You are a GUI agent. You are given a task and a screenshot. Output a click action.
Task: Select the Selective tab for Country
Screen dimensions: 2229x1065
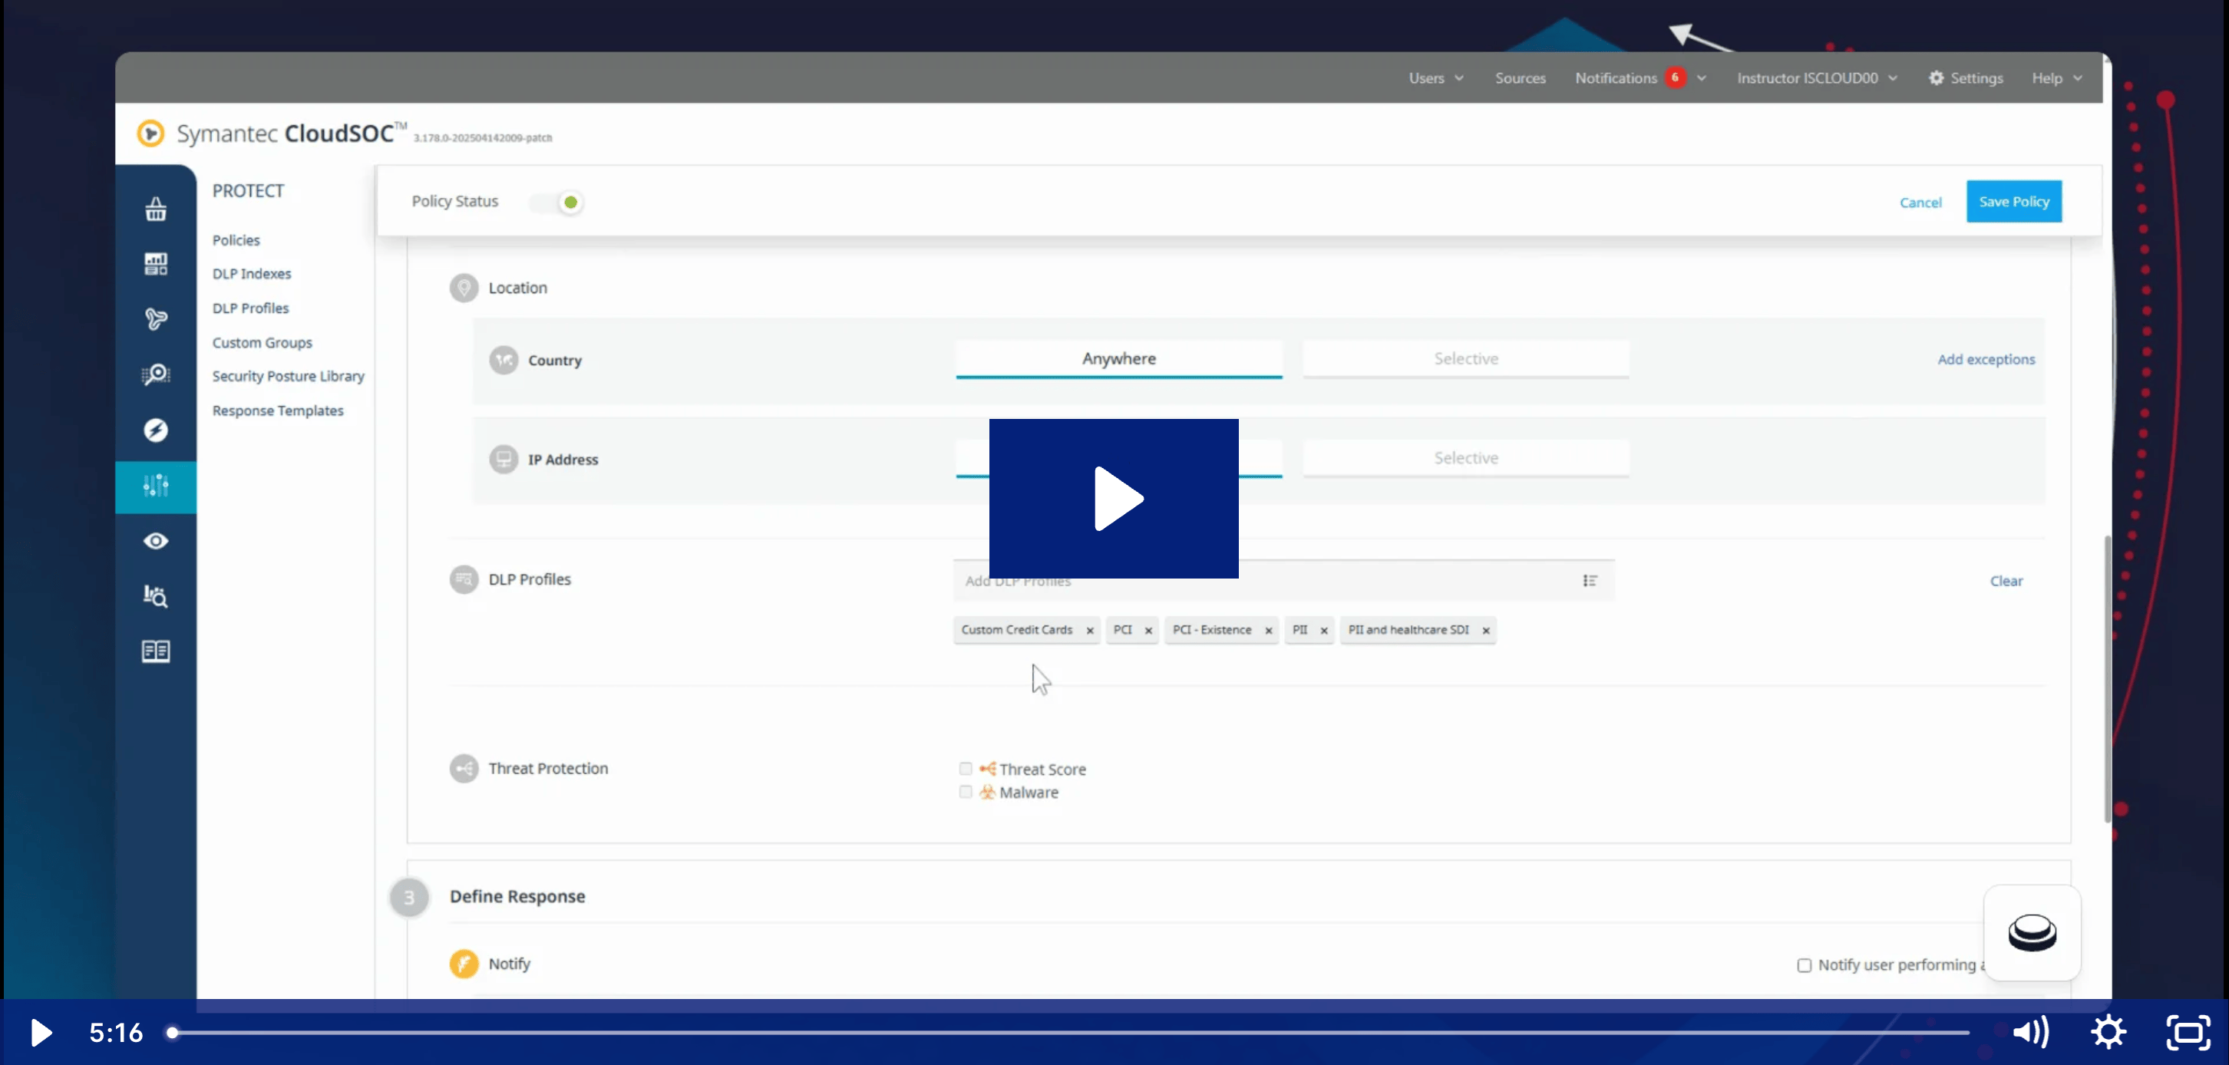(1465, 358)
